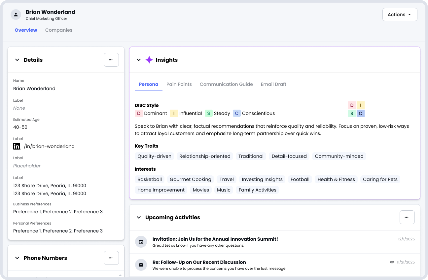The height and width of the screenshot is (280, 428).
Task: Collapse the Details section chevron
Action: (x=17, y=60)
